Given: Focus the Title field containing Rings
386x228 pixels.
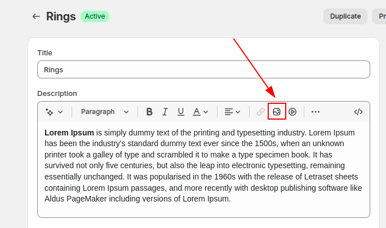Looking at the screenshot, I should [x=203, y=69].
